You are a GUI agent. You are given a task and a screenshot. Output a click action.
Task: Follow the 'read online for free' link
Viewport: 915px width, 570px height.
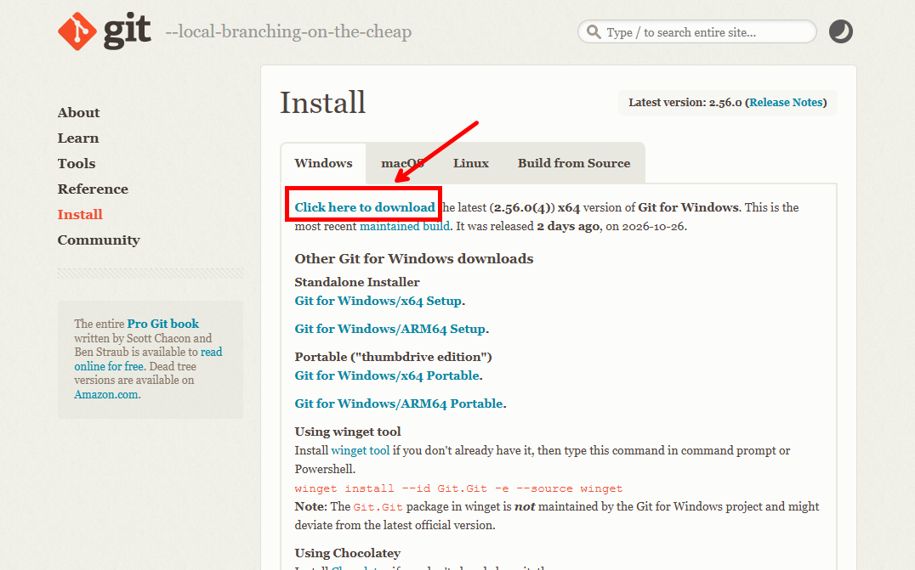point(148,359)
